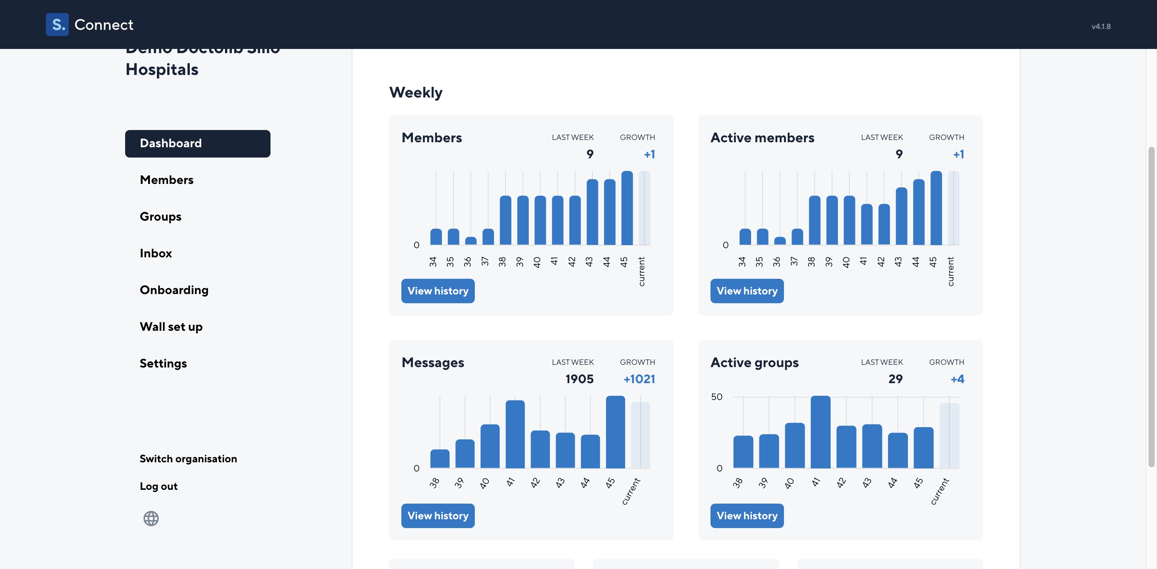This screenshot has height=569, width=1157.
Task: Click week 41 bar in Active groups chart
Action: point(820,432)
